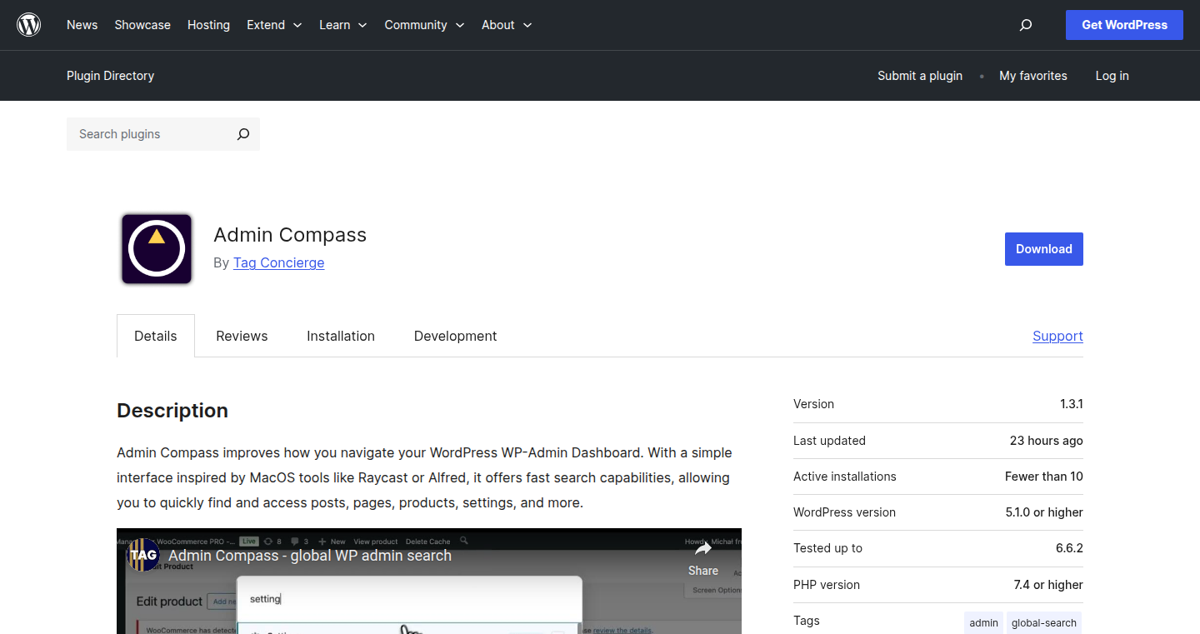Click the Share arrow on the video
This screenshot has height=634, width=1200.
(x=702, y=550)
